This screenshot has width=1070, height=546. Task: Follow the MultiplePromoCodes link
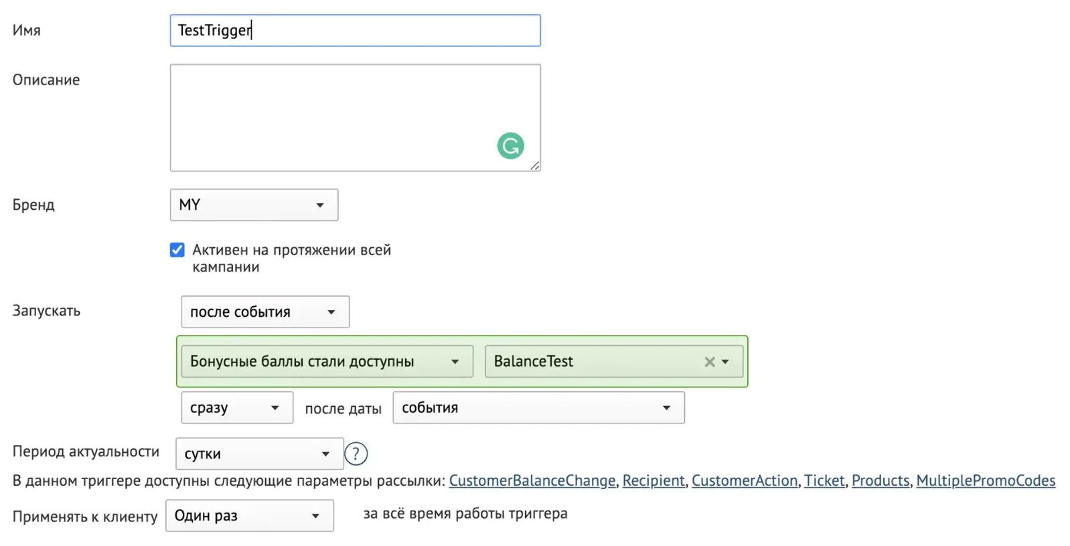pyautogui.click(x=986, y=480)
